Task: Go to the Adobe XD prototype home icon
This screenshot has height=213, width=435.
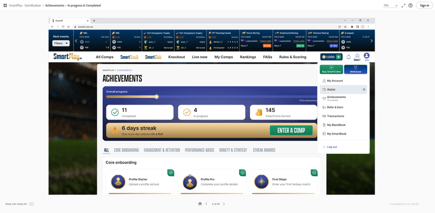Action: (200, 204)
